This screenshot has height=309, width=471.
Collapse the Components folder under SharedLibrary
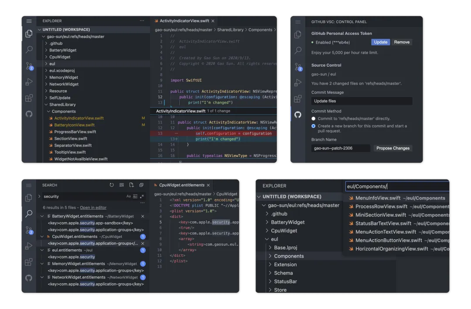pos(49,112)
